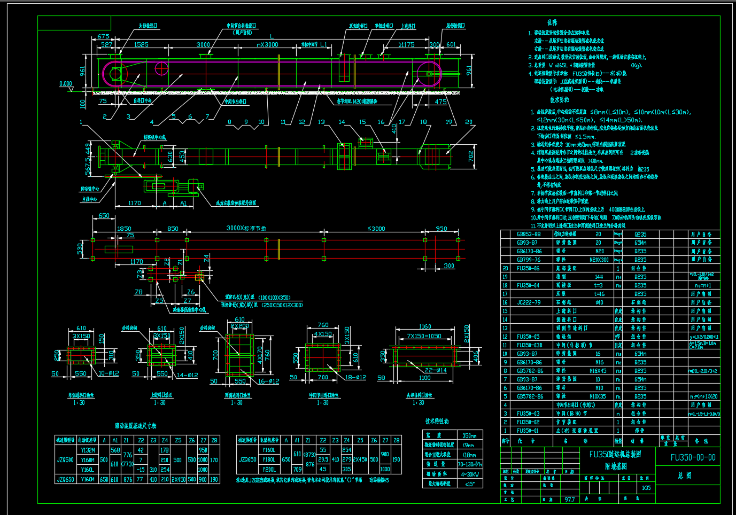
Task: Click the JC222-79 entry in the parts list
Action: click(x=528, y=302)
